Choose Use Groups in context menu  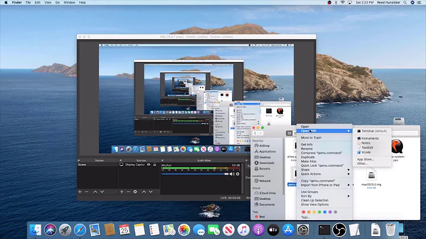click(309, 192)
